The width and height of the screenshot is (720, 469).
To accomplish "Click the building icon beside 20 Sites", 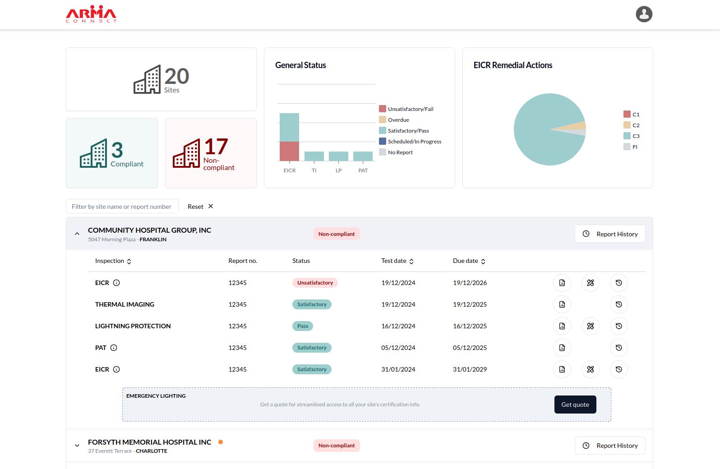I will [147, 79].
